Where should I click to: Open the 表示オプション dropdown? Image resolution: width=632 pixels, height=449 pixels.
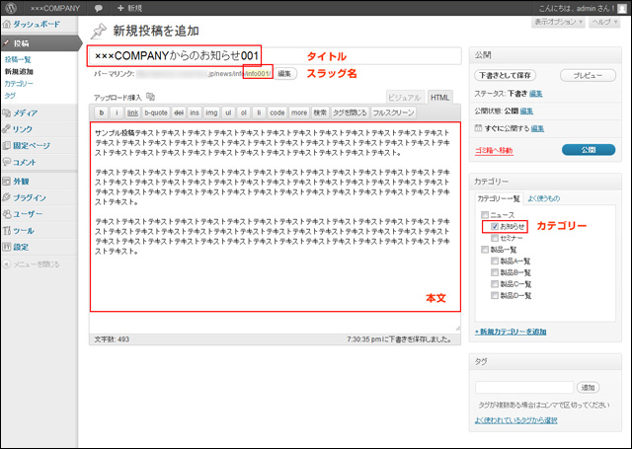coord(559,21)
